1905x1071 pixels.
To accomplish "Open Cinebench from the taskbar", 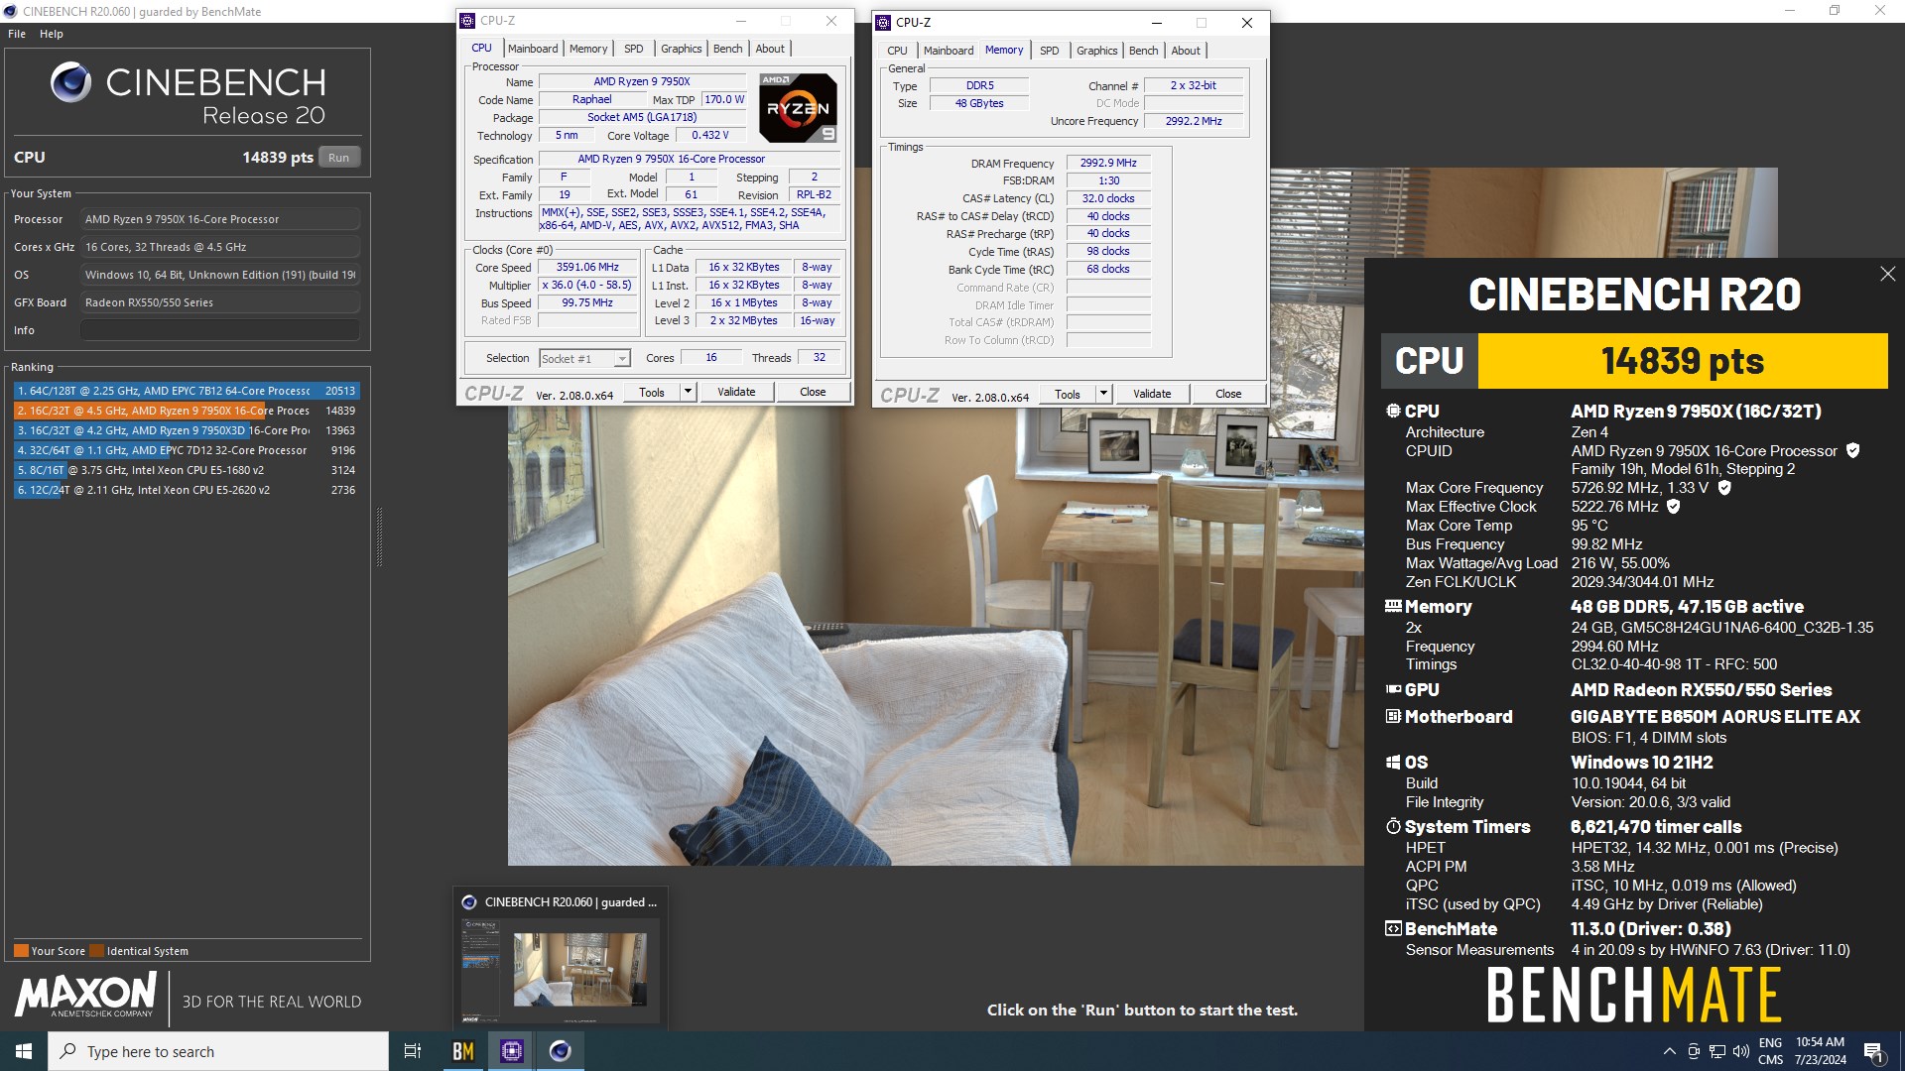I will tap(561, 1051).
